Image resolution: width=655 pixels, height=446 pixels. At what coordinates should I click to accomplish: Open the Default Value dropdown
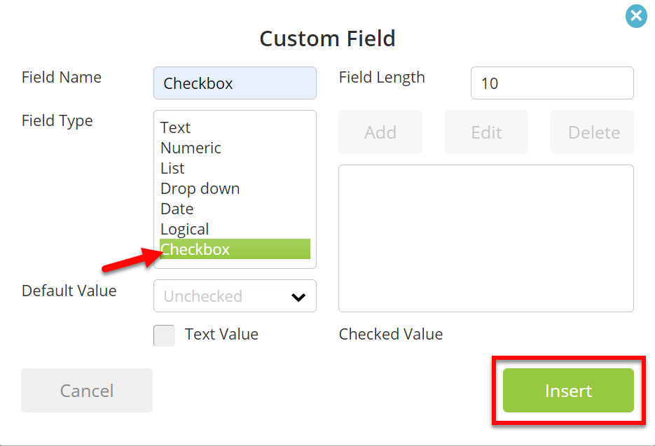pos(235,296)
